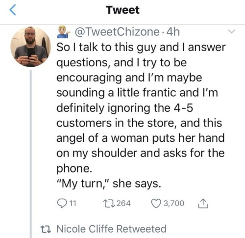Tap the 4h timestamp
The height and width of the screenshot is (238, 245).
click(x=173, y=32)
